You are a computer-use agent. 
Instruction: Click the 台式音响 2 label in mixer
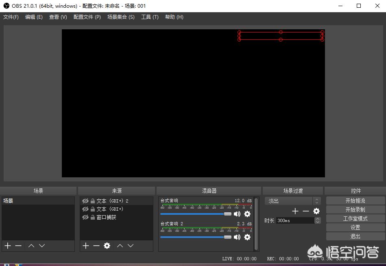[x=172, y=224]
